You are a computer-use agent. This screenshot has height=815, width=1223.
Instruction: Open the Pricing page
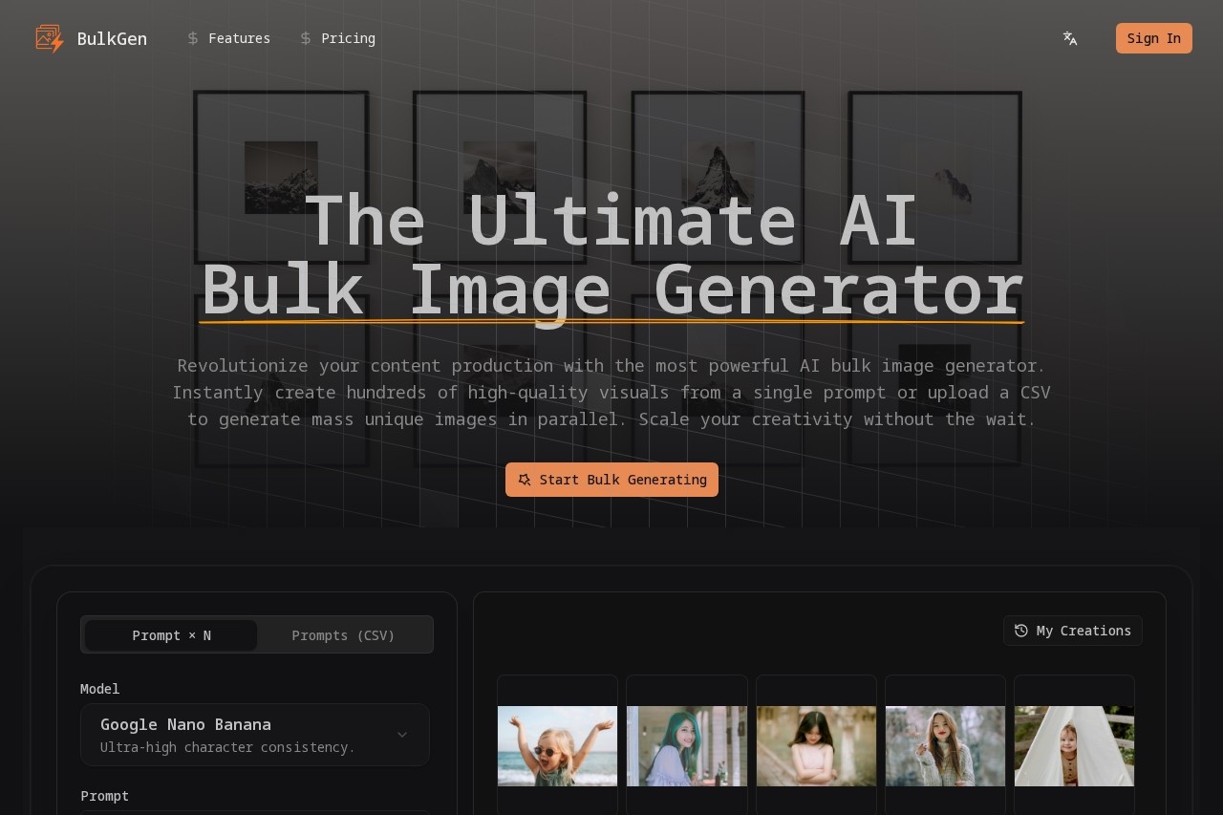(x=348, y=38)
